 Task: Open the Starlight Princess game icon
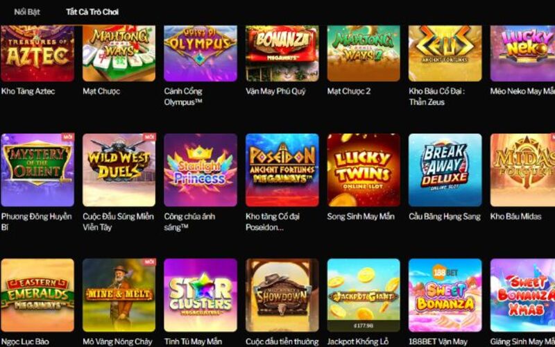200,170
